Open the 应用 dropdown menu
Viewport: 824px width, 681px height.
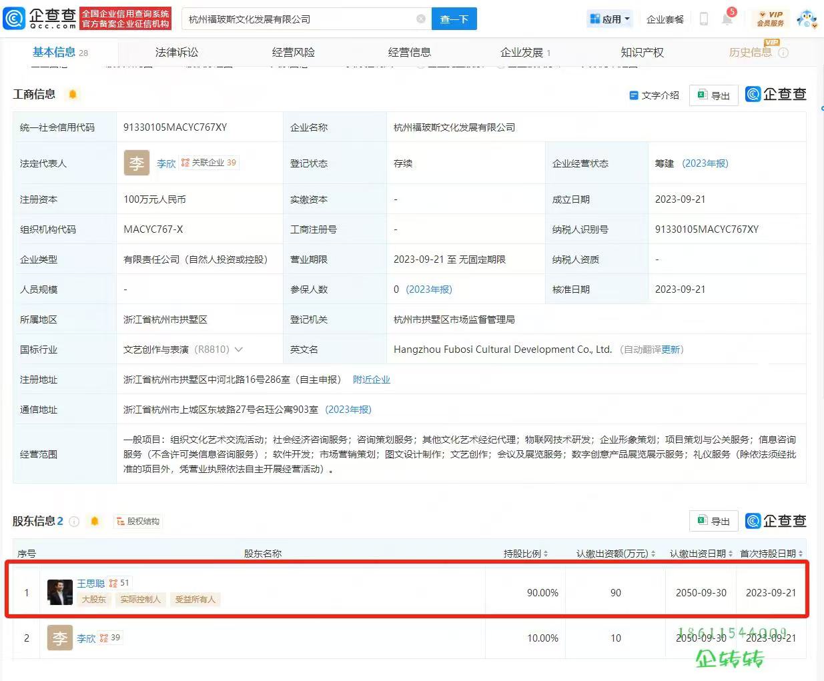pos(610,19)
